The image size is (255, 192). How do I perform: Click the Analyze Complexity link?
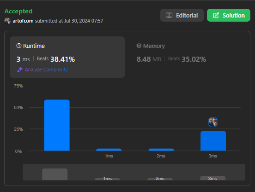(46, 70)
